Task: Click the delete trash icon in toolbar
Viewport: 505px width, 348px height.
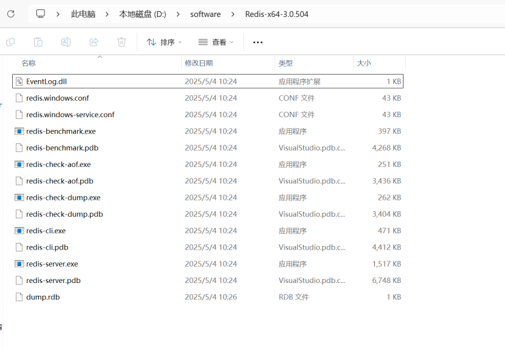Action: tap(122, 42)
